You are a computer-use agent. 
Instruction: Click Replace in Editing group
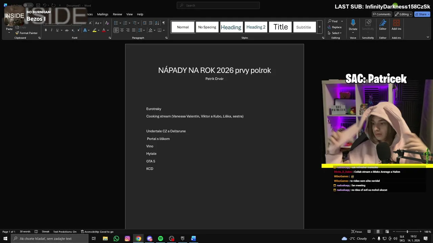[335, 27]
